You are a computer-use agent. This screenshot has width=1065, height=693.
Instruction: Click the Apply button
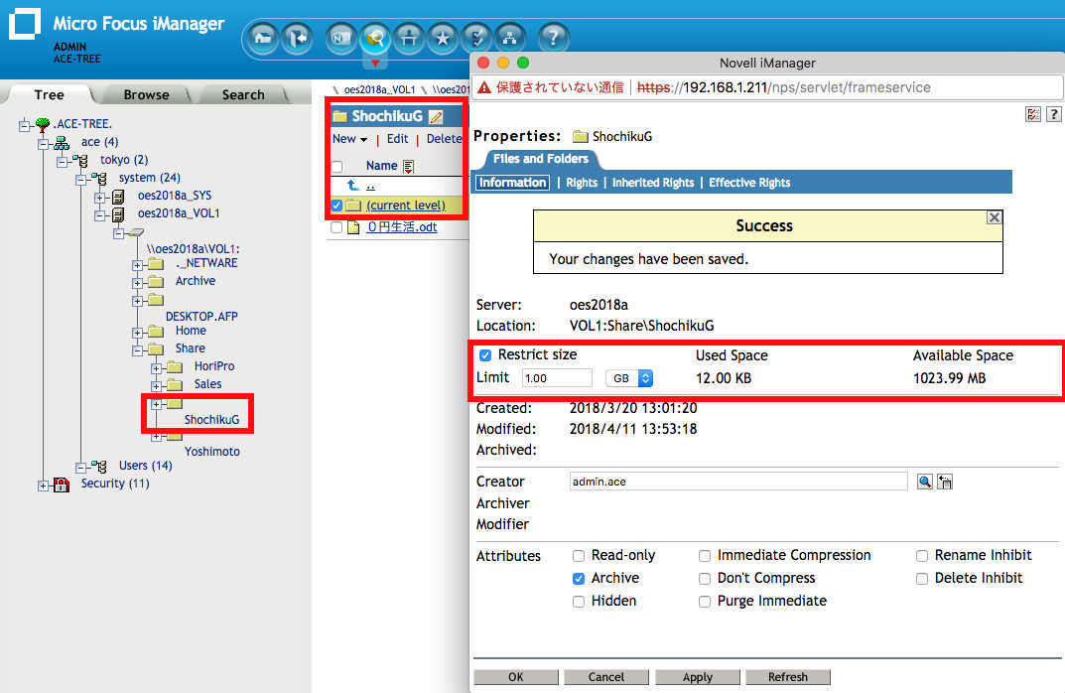[698, 677]
